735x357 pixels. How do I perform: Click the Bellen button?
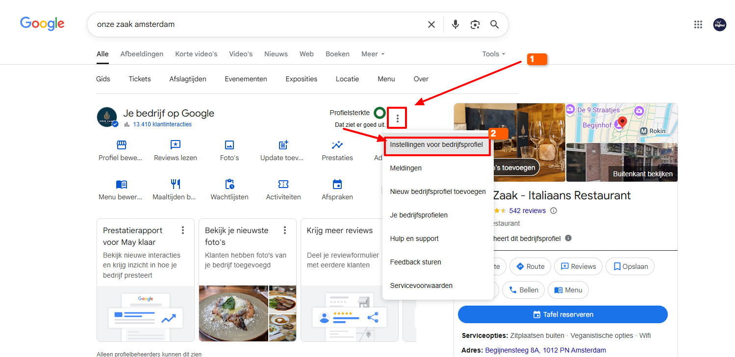pyautogui.click(x=524, y=290)
